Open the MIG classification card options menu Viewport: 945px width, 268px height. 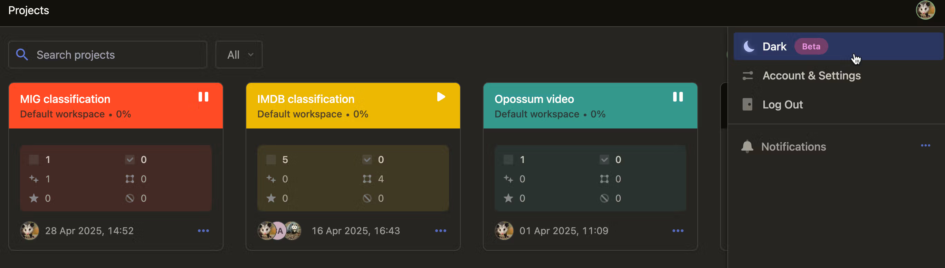pos(204,231)
